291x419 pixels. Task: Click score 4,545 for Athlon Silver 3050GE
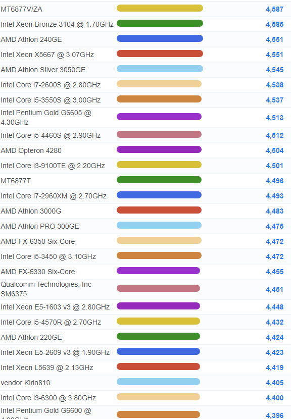click(x=274, y=70)
